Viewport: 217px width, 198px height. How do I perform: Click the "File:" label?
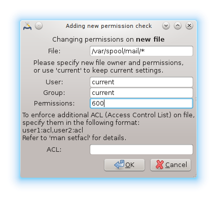[x=54, y=51]
